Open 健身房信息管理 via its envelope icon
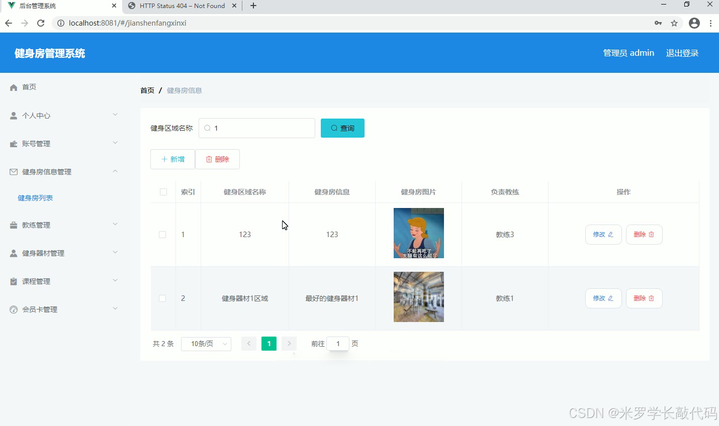The width and height of the screenshot is (719, 426). (13, 171)
